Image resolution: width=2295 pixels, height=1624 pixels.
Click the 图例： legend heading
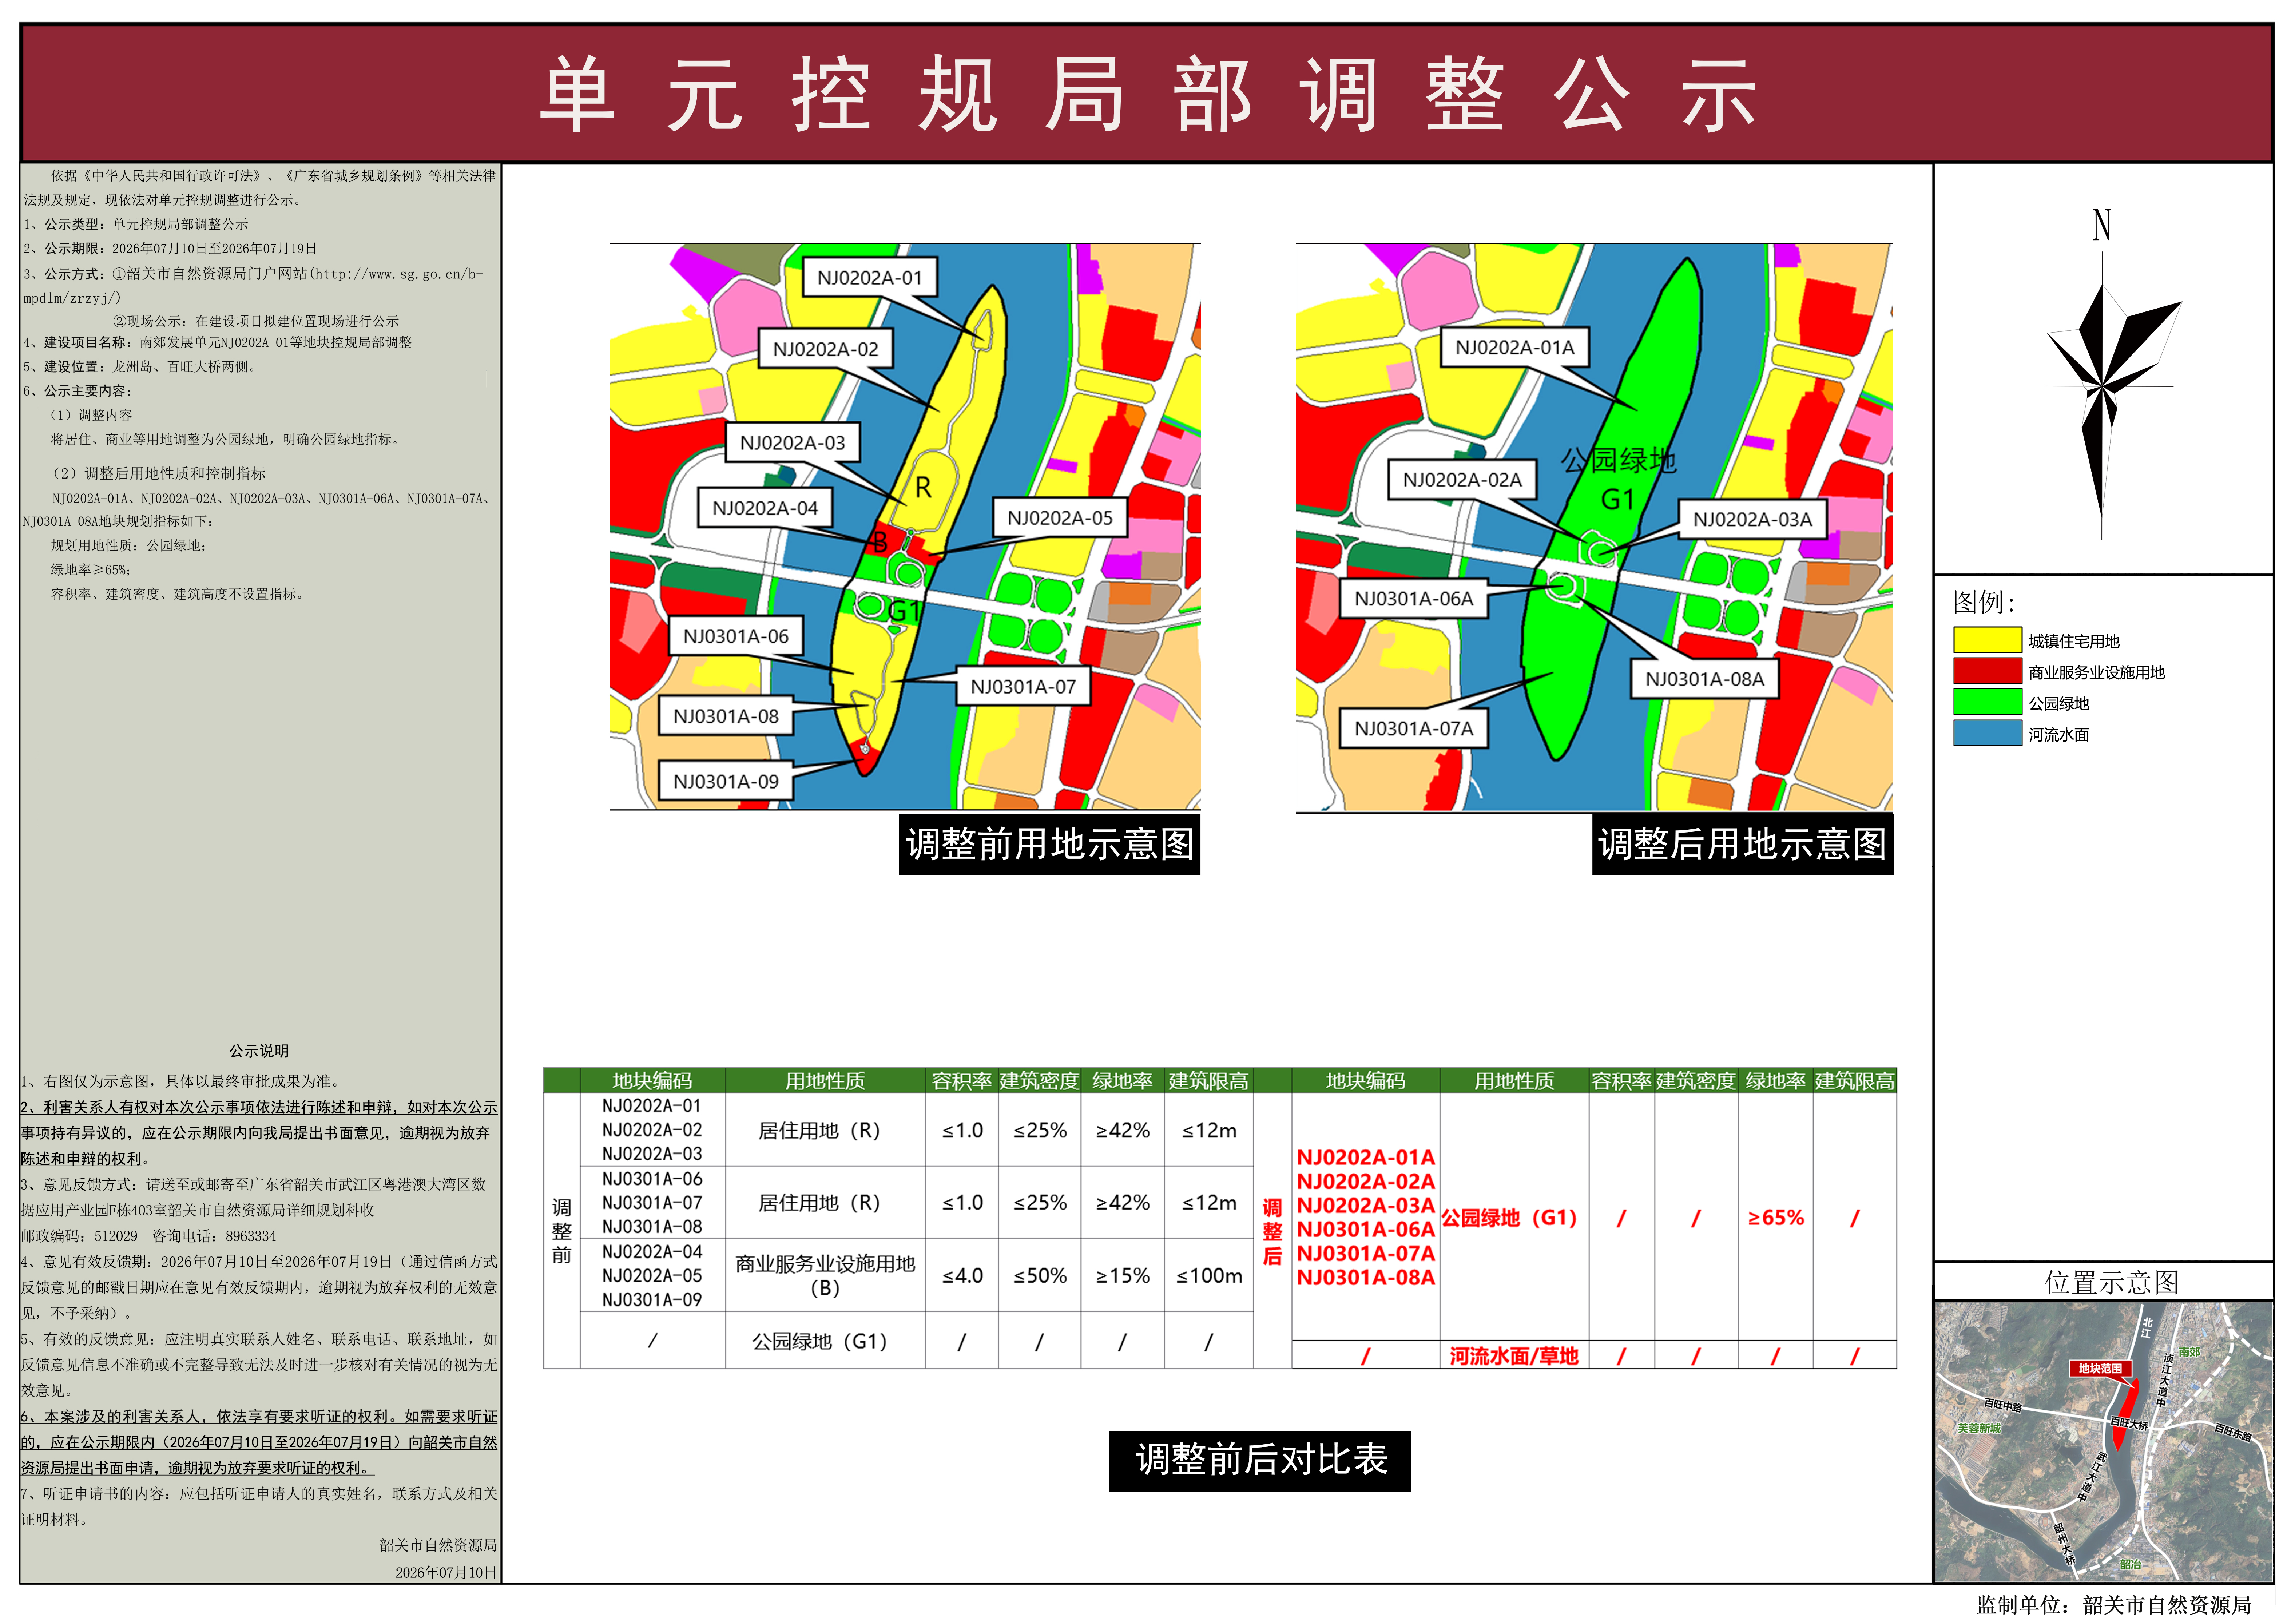pos(1984,602)
